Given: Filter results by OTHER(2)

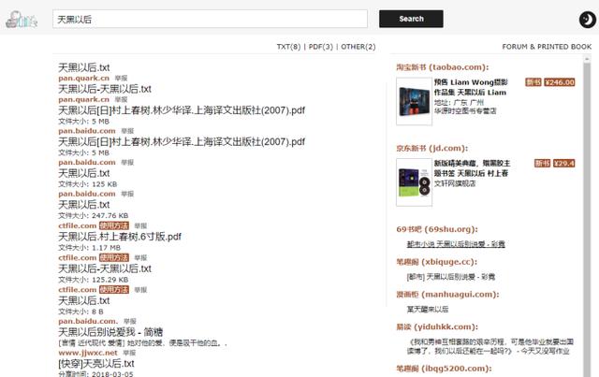Looking at the screenshot, I should coord(358,47).
